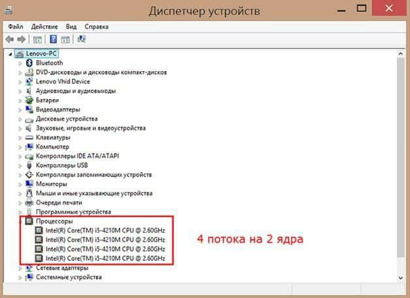Click the scan for hardware changes icon

pos(82,39)
